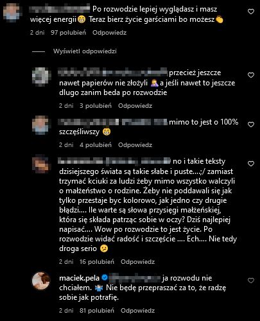Open the maciek.pela username link

(x=79, y=278)
